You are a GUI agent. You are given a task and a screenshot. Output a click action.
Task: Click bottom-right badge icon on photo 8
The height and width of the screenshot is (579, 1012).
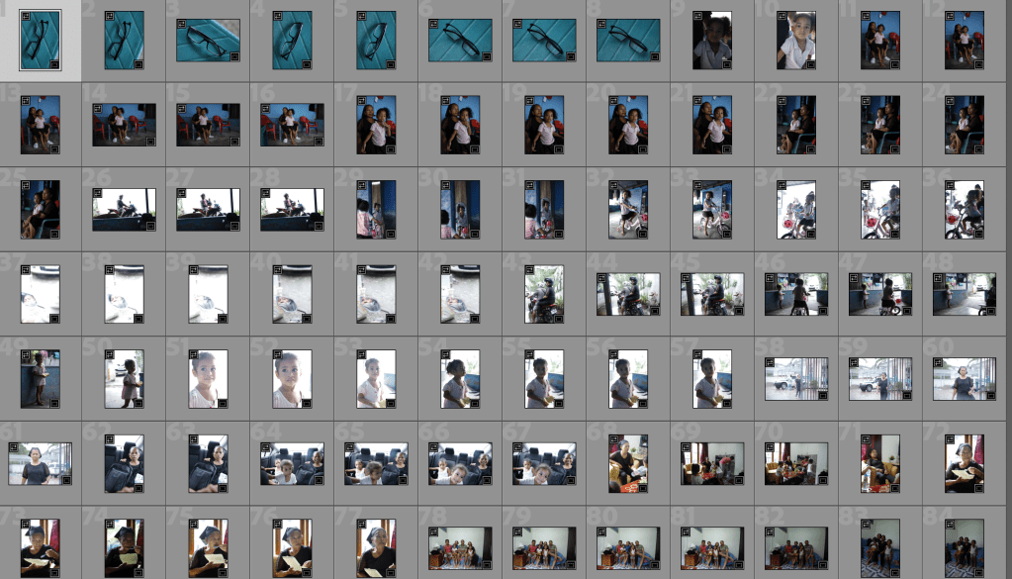(655, 56)
